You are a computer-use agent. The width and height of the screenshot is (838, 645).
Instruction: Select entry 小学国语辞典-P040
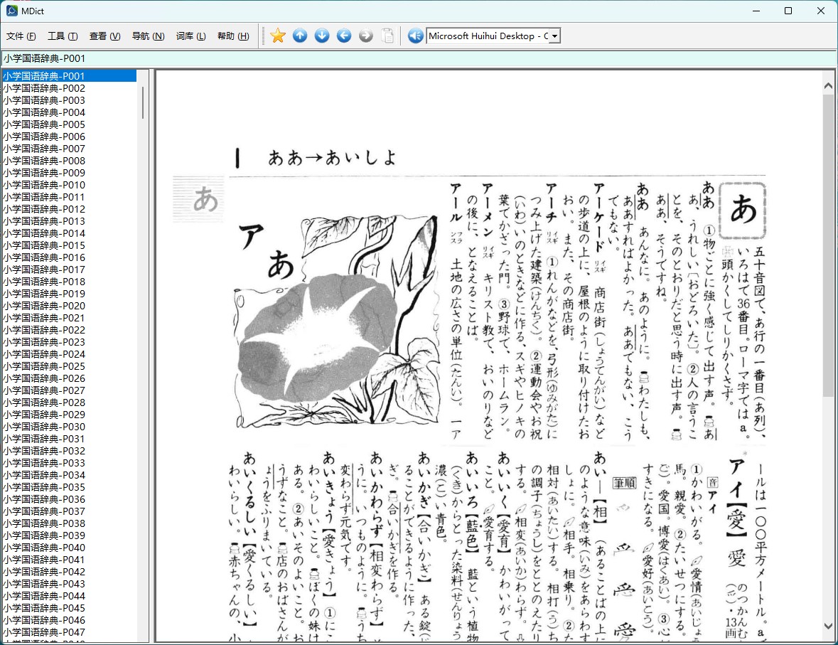(x=69, y=548)
